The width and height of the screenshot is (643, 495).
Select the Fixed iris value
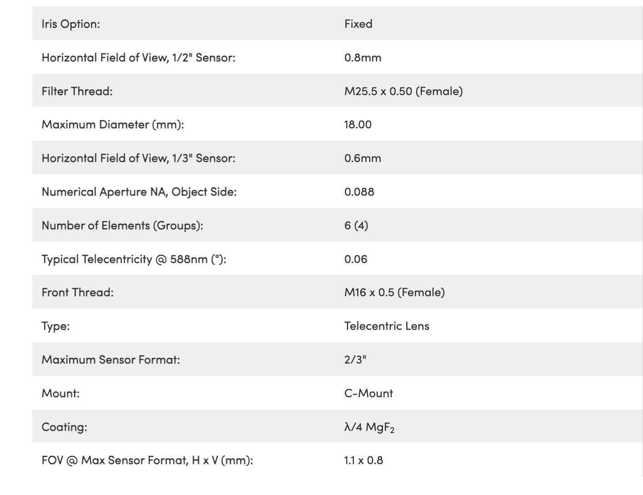pos(358,24)
